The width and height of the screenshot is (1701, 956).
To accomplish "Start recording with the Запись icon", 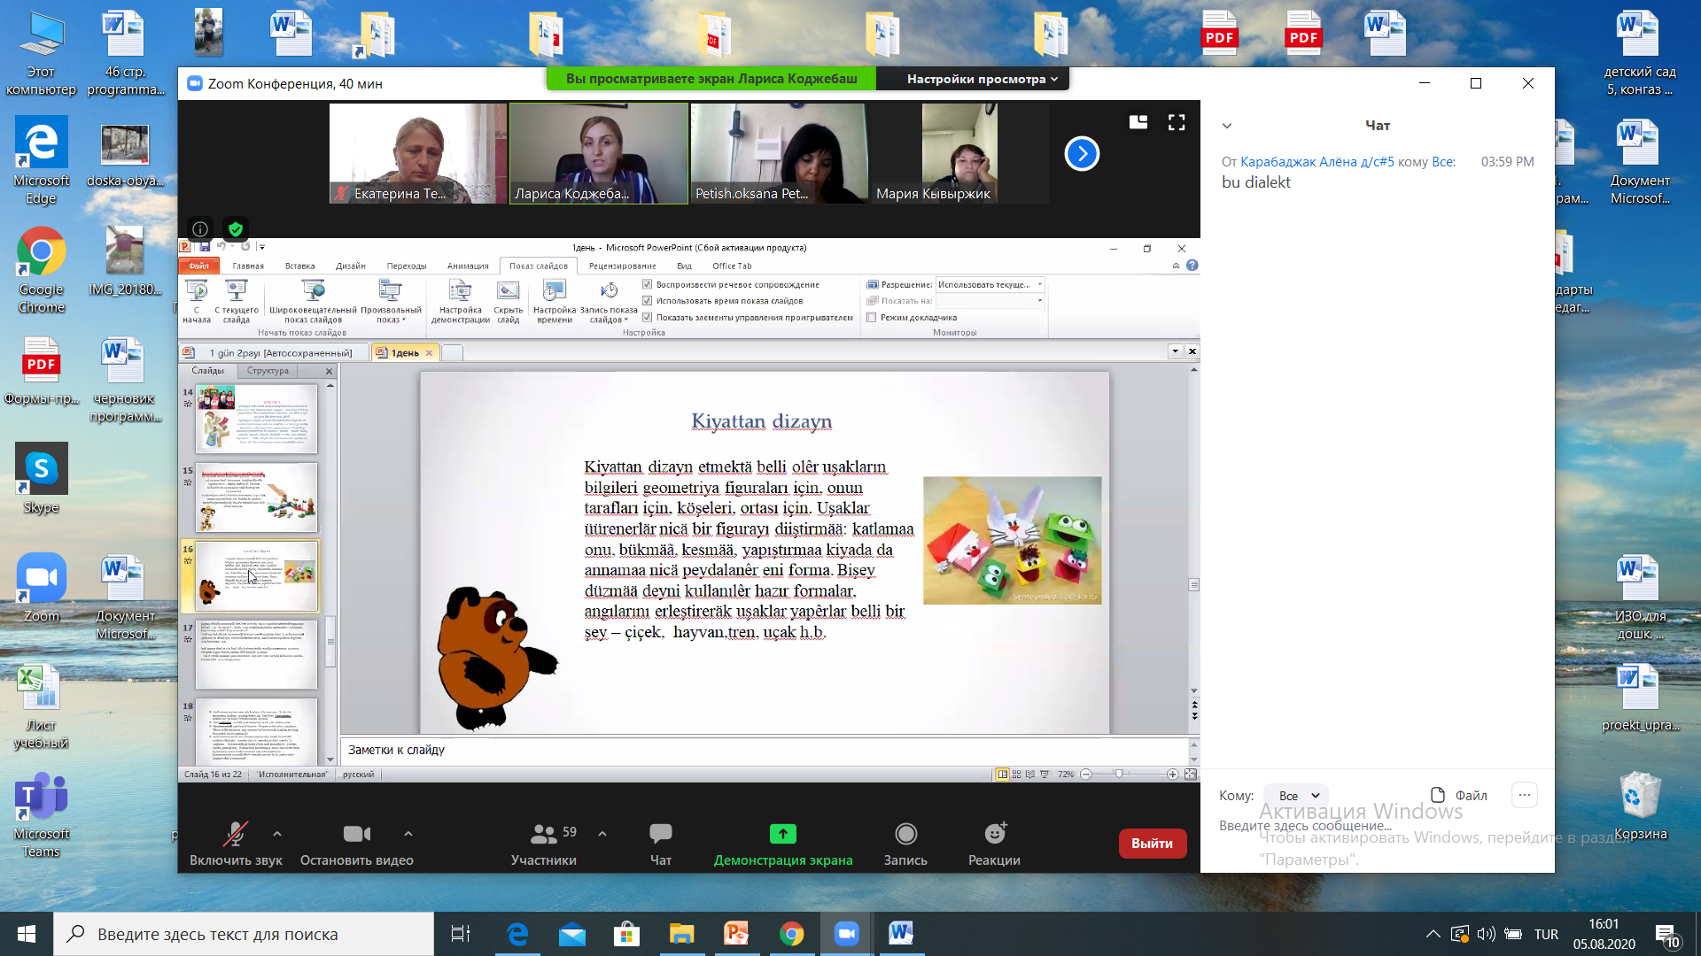I will click(905, 834).
